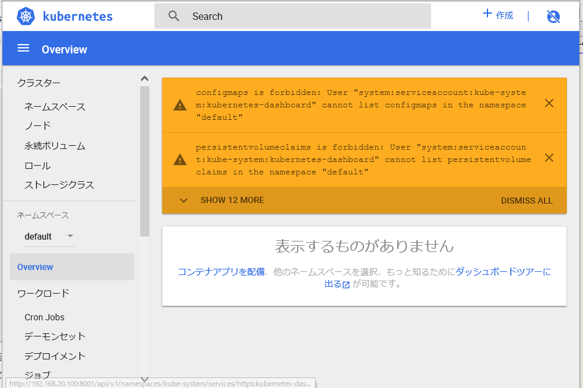Click the 作成 create button
Image resolution: width=583 pixels, height=388 pixels.
(x=498, y=15)
